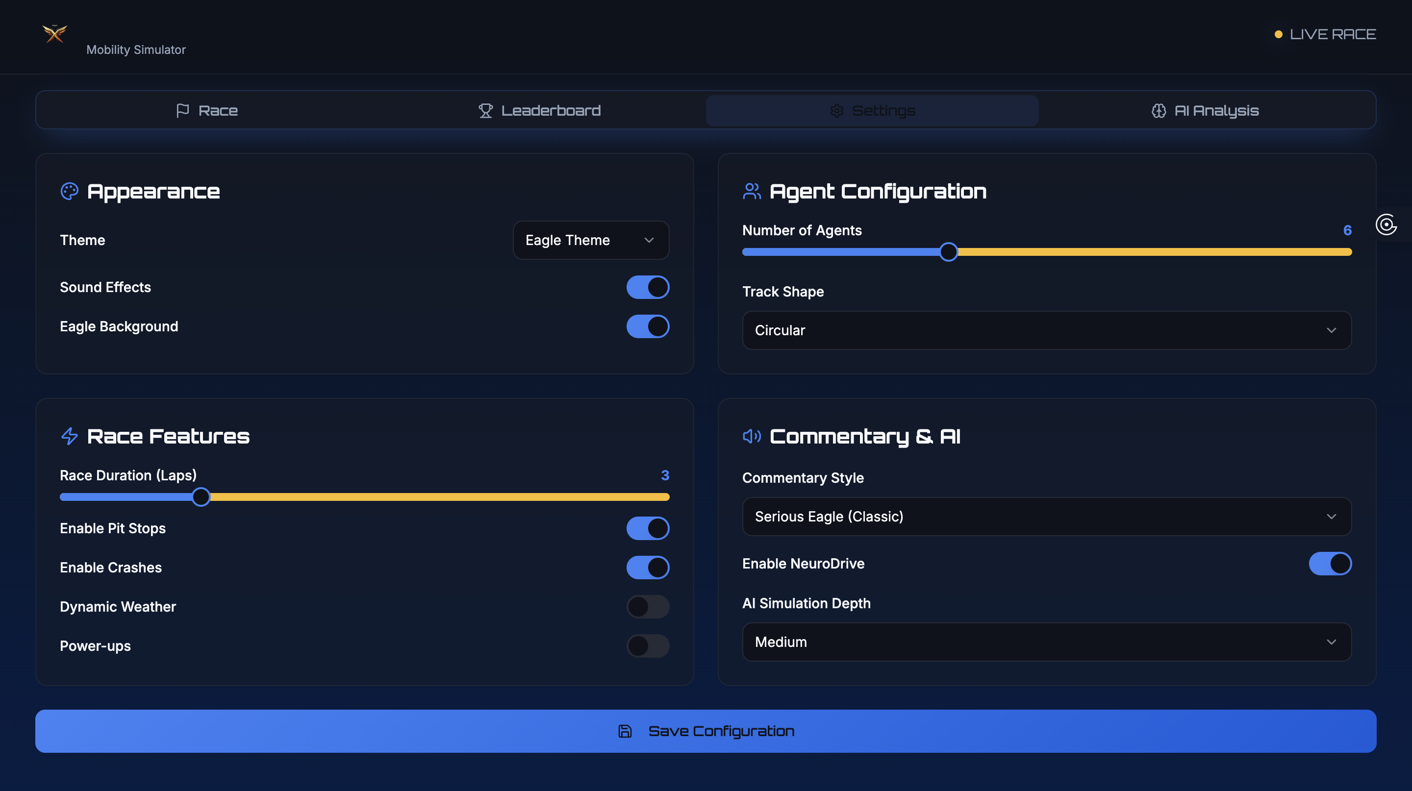Screen dimensions: 1412x791
Task: Switch to the Race tab
Action: (x=207, y=111)
